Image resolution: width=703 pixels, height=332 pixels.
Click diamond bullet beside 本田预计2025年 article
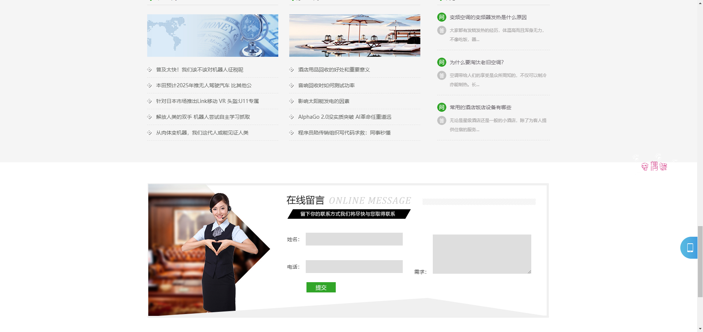(149, 85)
